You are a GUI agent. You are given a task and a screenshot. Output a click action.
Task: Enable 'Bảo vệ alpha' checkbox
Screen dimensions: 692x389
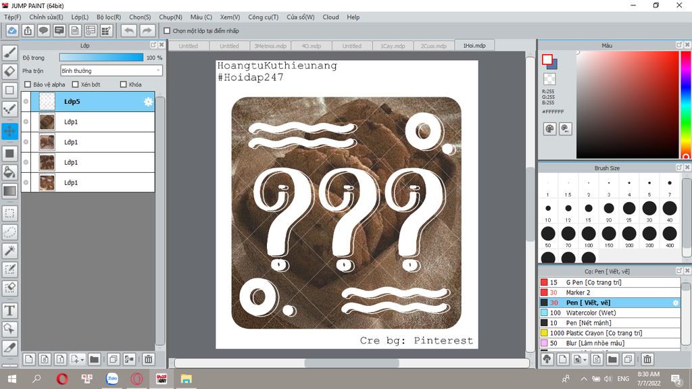coord(28,84)
